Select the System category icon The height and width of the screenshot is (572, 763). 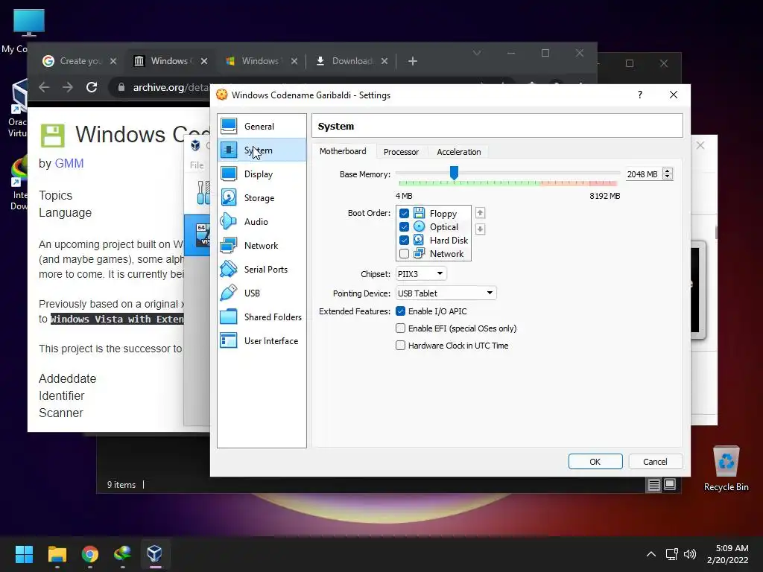pos(229,150)
